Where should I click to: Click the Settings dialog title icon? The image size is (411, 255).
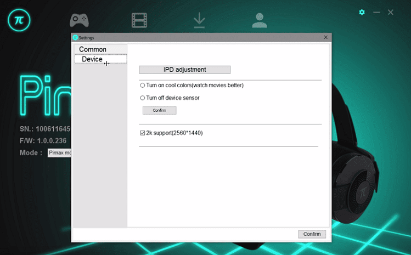click(x=75, y=37)
